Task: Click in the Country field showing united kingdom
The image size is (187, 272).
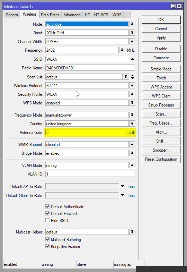Action: click(87, 124)
